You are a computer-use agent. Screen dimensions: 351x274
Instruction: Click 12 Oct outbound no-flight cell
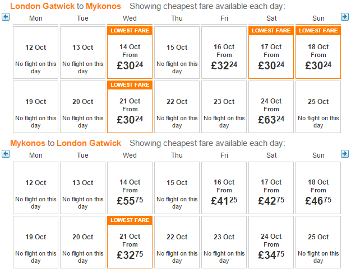tap(35, 53)
